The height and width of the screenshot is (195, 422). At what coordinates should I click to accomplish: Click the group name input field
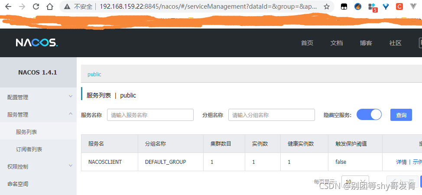point(272,115)
